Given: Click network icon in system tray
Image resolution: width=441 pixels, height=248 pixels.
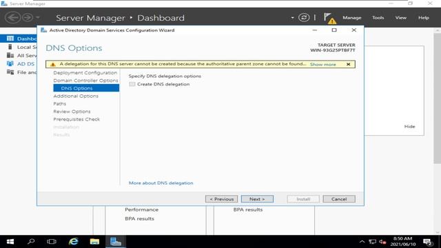Looking at the screenshot, I should tap(372, 242).
